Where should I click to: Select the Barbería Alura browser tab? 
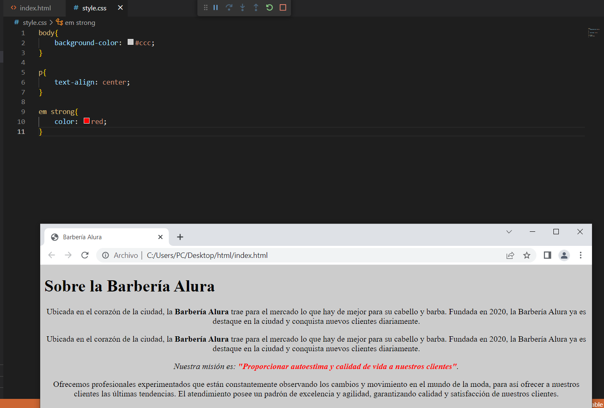pos(107,237)
